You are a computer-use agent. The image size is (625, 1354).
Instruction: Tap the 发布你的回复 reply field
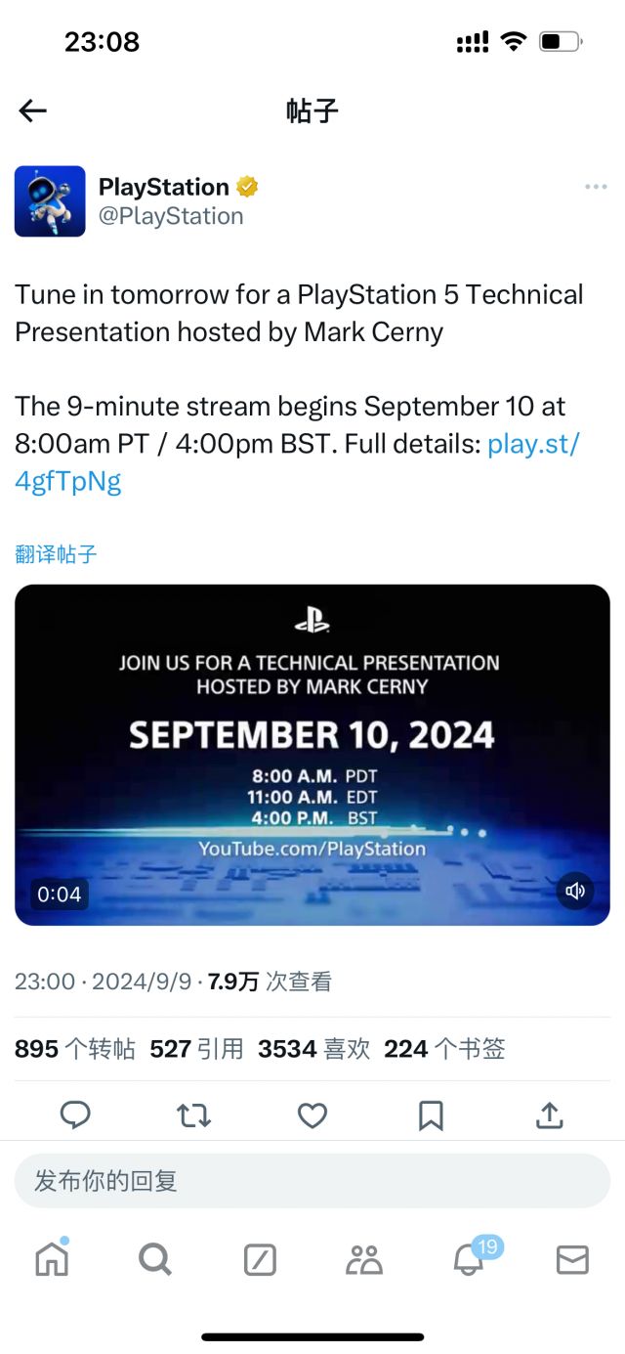click(312, 1181)
